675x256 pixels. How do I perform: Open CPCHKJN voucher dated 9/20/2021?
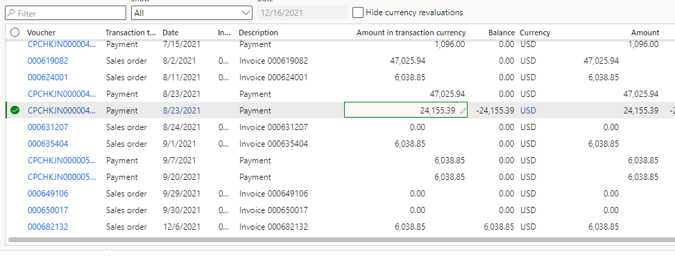(62, 177)
